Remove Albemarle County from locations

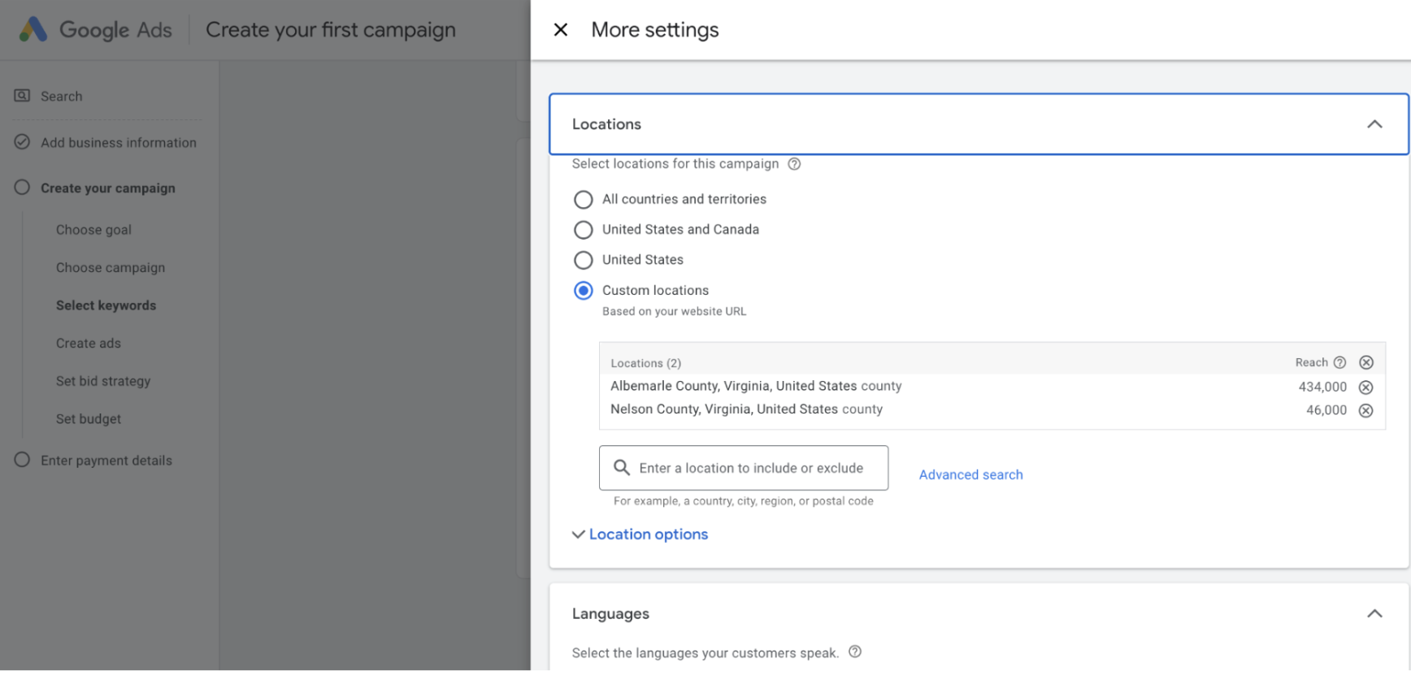tap(1365, 387)
